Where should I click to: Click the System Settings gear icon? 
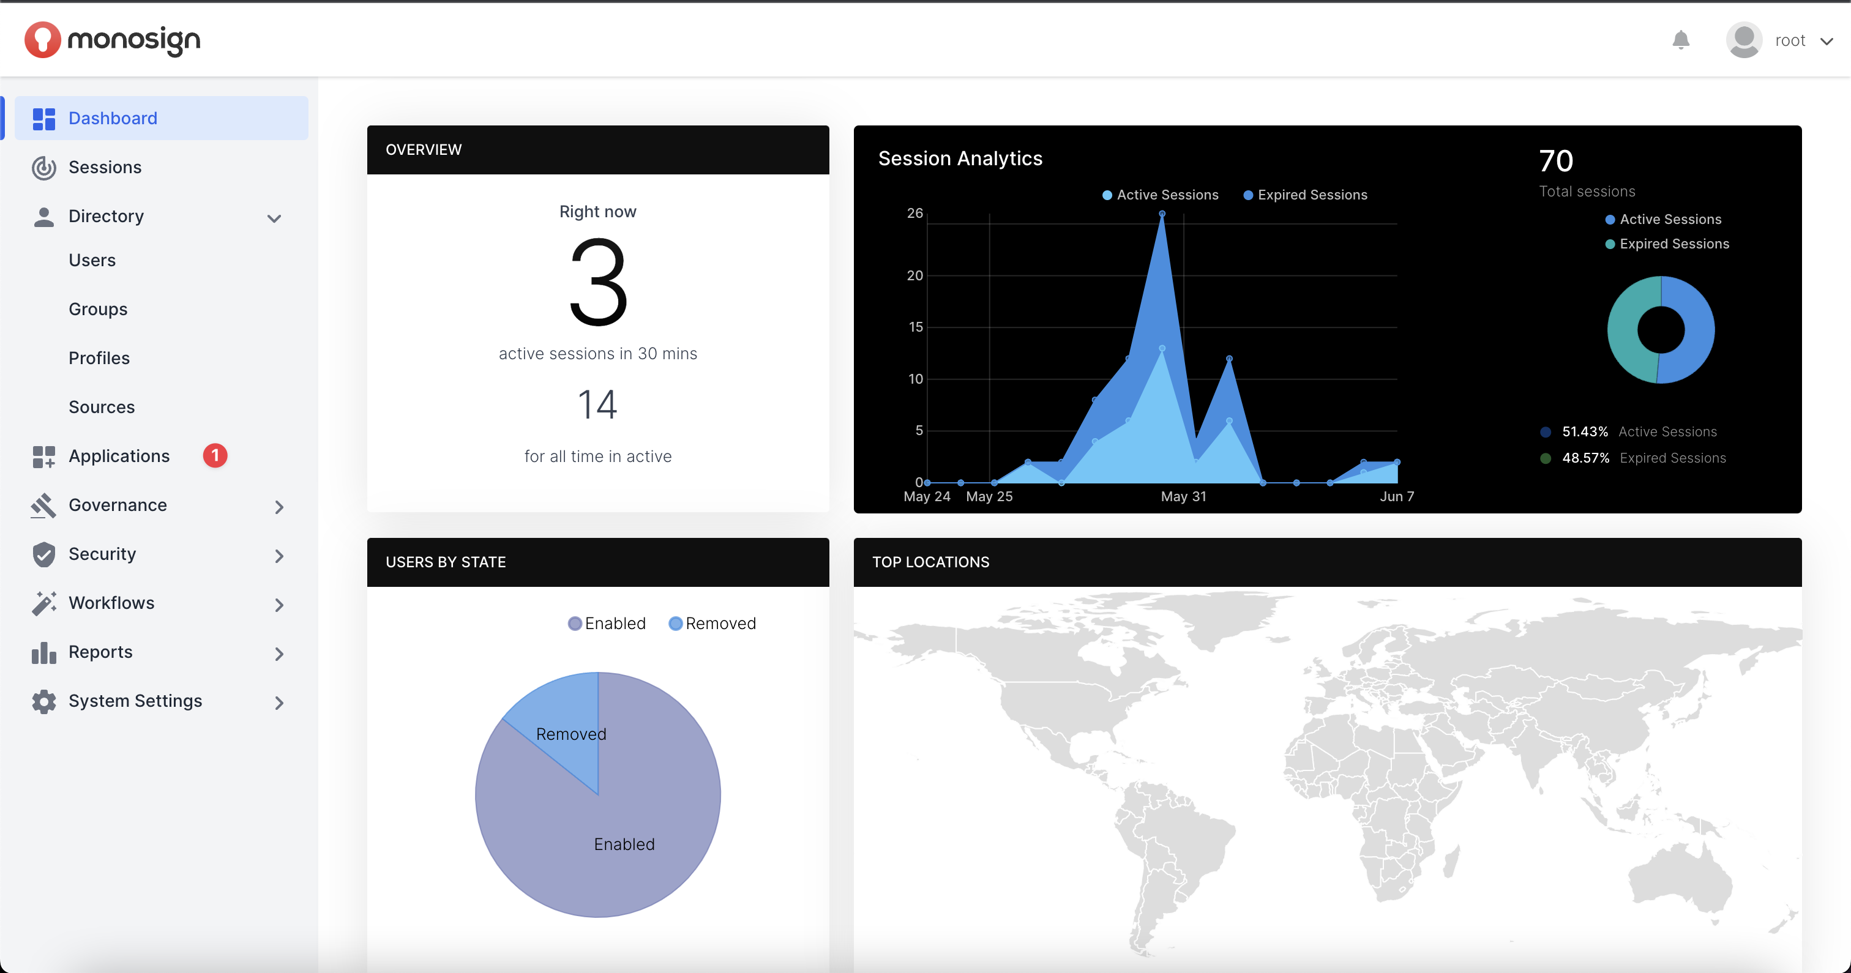[x=44, y=701]
